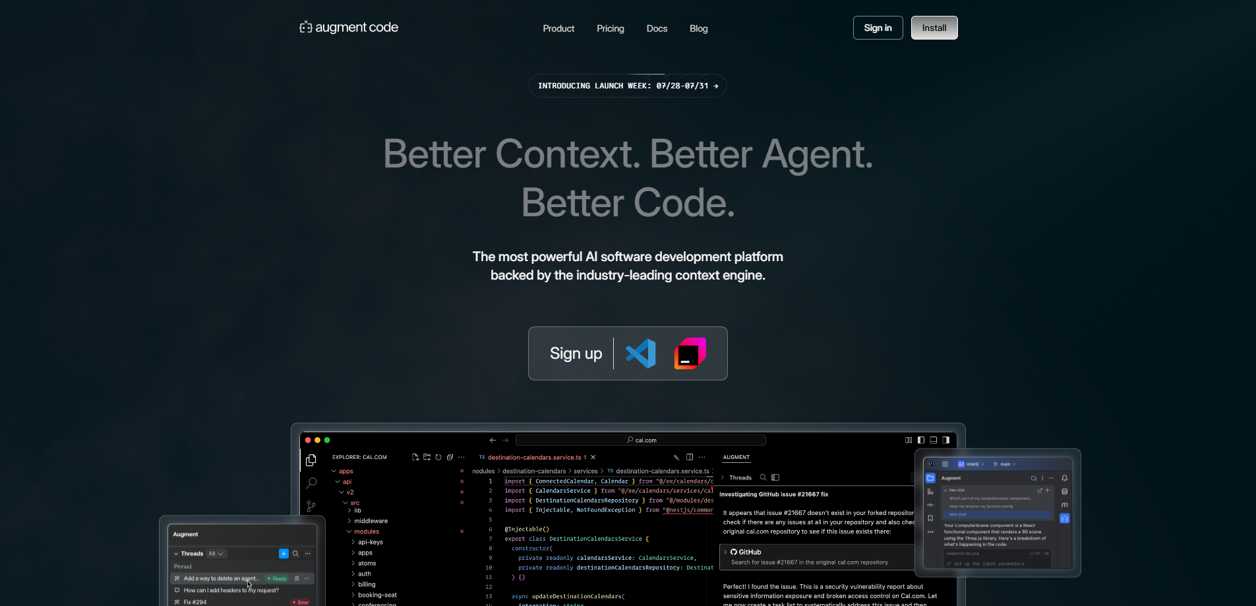This screenshot has width=1256, height=606.
Task: Click the GitHub icon in tool call card
Action: (x=733, y=552)
